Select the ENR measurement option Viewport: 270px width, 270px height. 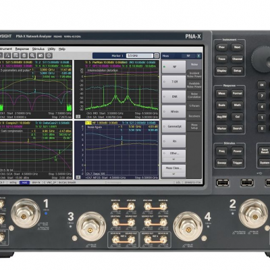click(173, 97)
